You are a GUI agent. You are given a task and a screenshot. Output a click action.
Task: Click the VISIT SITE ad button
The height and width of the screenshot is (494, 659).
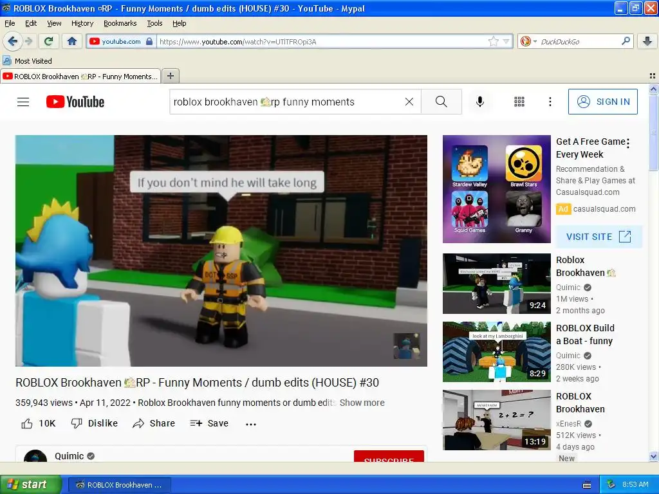click(x=599, y=237)
